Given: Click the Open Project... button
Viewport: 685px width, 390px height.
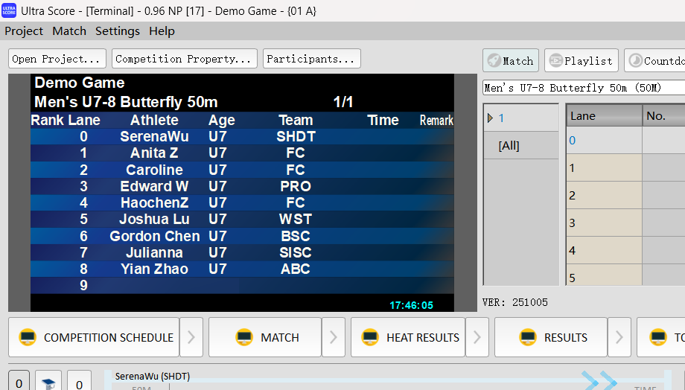Looking at the screenshot, I should tap(56, 59).
